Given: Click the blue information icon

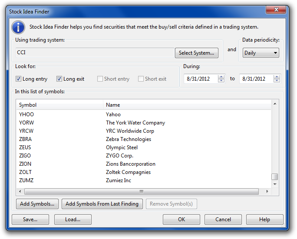Looking at the screenshot, I should (x=18, y=27).
